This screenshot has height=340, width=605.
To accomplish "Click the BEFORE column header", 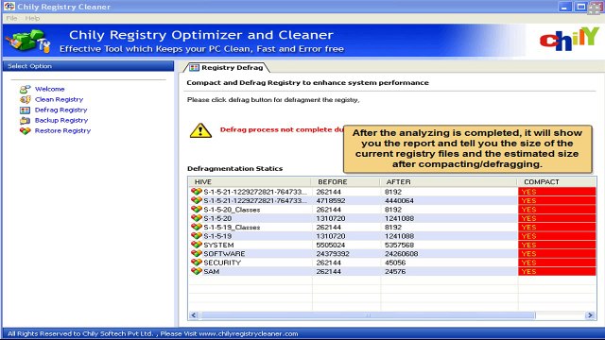I will tap(345, 182).
